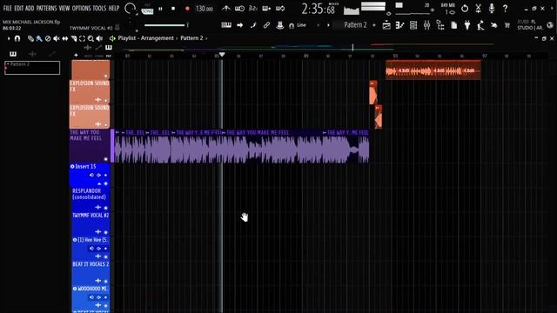This screenshot has width=557, height=313.
Task: Mute the THE WAY YOU MAKE ME FEEL track
Action: (105, 159)
